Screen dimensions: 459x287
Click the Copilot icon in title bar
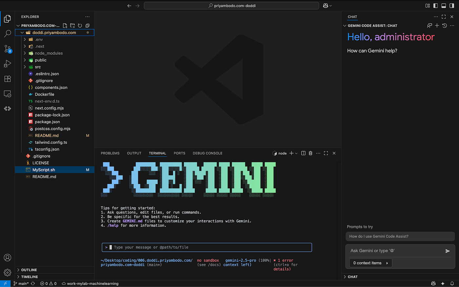coord(326,6)
